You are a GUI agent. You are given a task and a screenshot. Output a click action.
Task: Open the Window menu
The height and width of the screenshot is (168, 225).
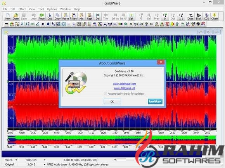65,9
